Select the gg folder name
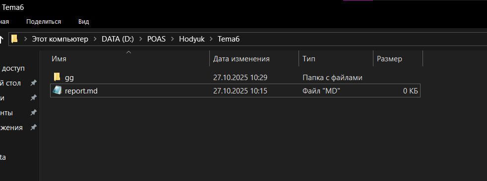Image resolution: width=487 pixels, height=181 pixels. click(x=69, y=78)
